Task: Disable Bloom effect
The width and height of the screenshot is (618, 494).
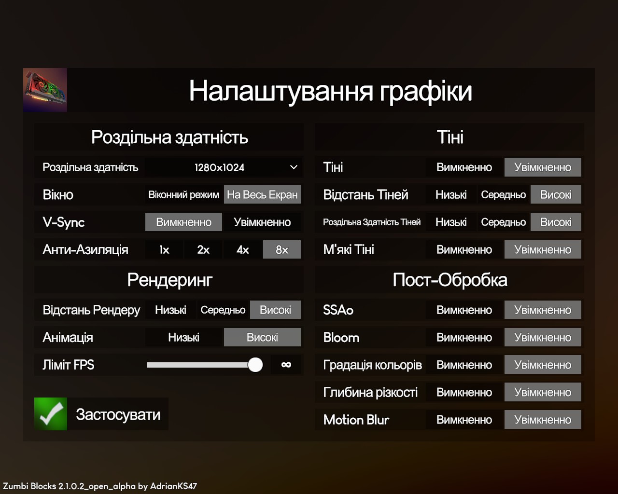Action: click(x=464, y=338)
